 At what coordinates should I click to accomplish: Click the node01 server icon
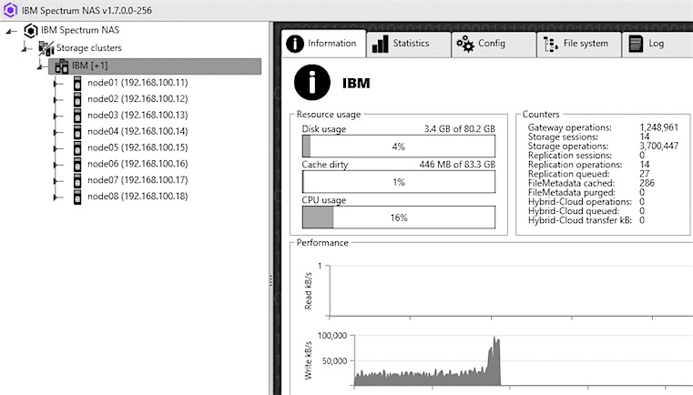(78, 83)
